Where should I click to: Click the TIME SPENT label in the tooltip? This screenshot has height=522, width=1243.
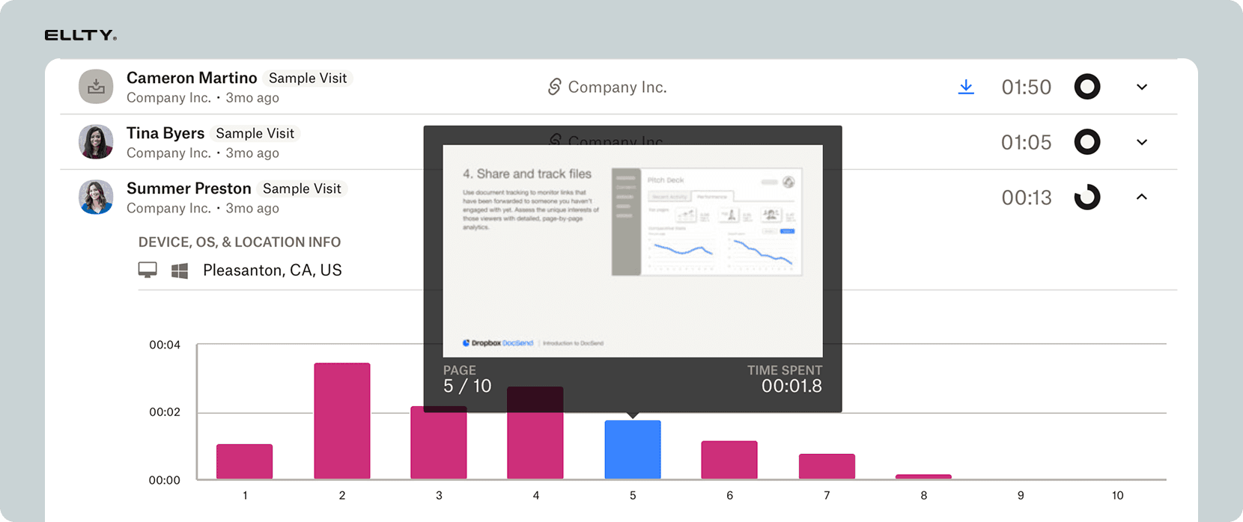click(785, 370)
